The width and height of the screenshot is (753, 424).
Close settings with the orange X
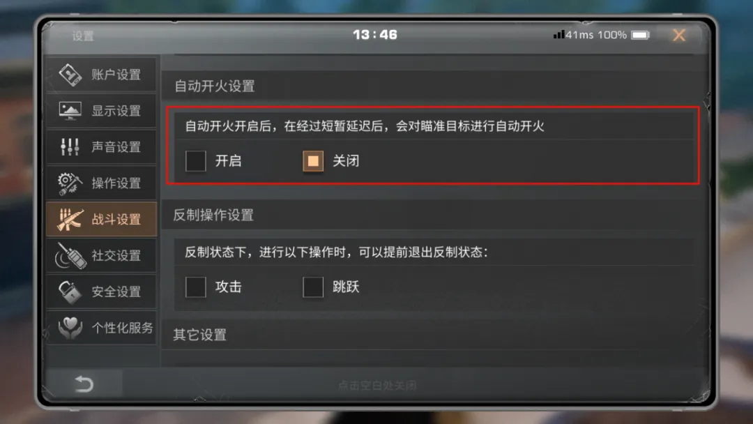tap(679, 35)
